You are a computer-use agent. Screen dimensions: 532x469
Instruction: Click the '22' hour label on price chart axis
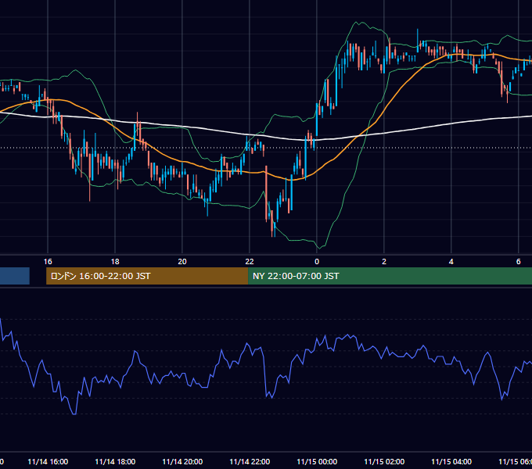click(250, 261)
